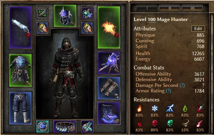Viewport: 214px width, 135px height.
Task: Select the blue pants in legs slot
Action: click(x=20, y=108)
